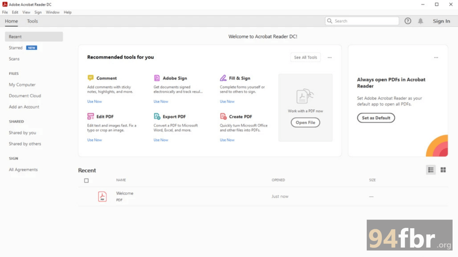Sort the list by the SIZE column
The height and width of the screenshot is (257, 458).
(x=373, y=180)
